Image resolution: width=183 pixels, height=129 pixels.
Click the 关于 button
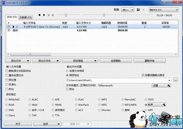click(x=18, y=124)
